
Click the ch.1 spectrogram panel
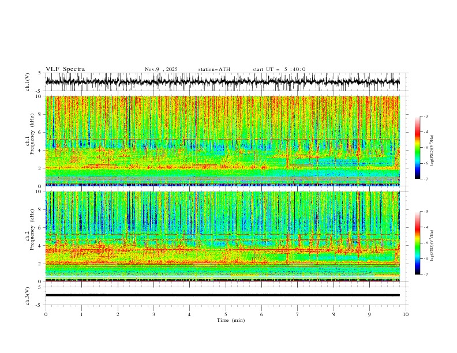click(223, 141)
